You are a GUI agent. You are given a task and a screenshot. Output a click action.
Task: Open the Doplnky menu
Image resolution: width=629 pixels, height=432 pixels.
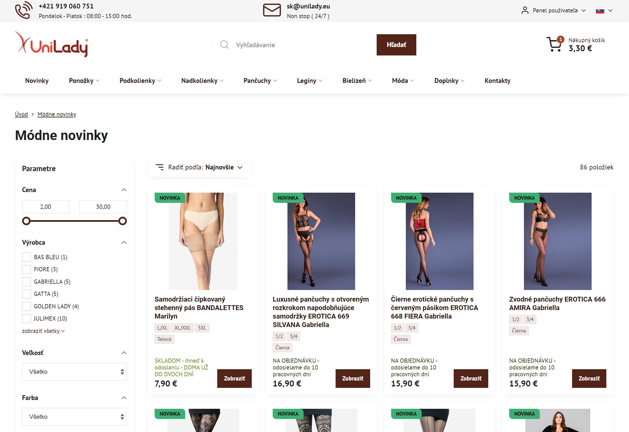pyautogui.click(x=449, y=81)
